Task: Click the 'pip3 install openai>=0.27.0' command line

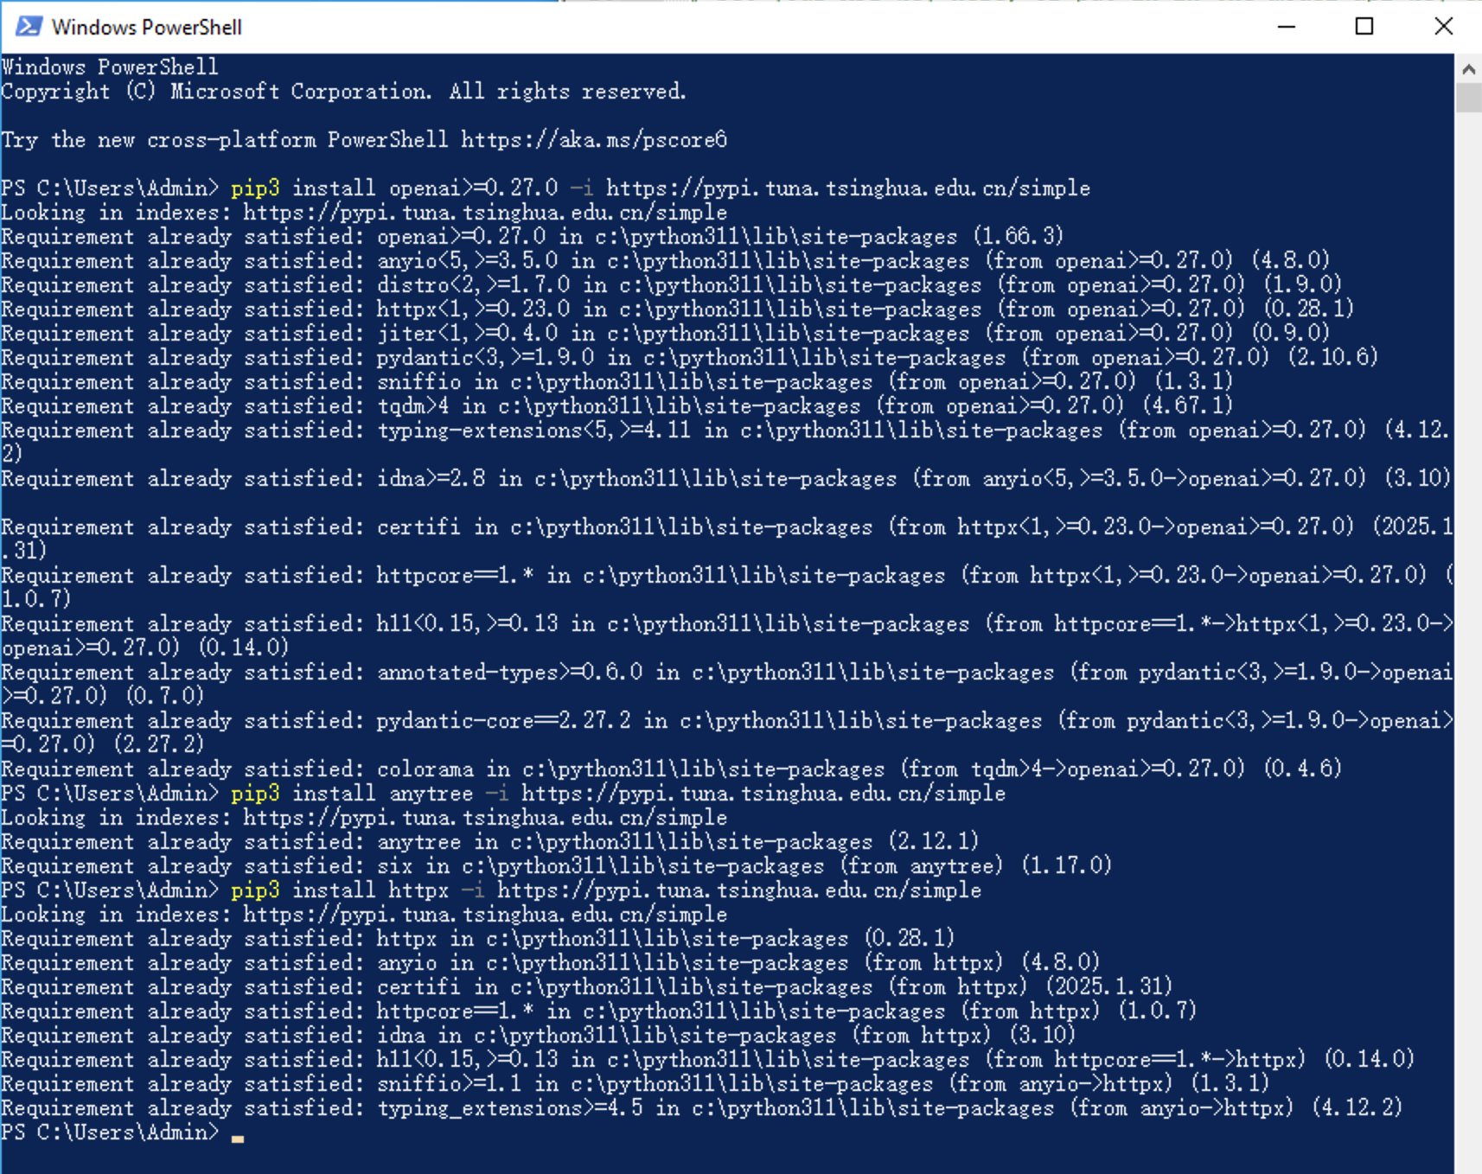Action: [546, 188]
